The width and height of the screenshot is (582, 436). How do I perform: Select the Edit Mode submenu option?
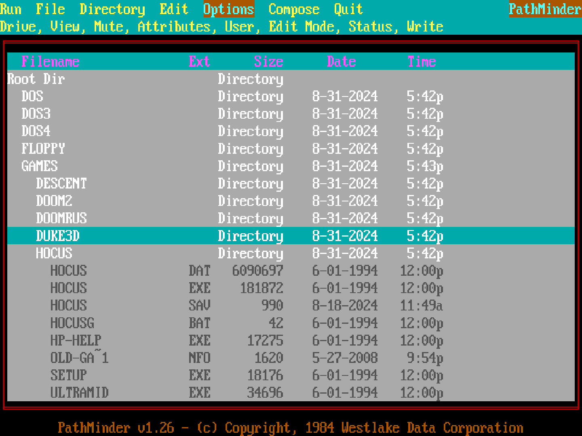click(302, 26)
